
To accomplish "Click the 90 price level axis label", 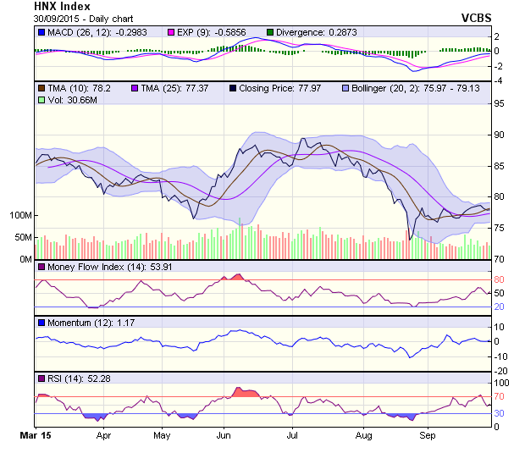I will (x=500, y=135).
